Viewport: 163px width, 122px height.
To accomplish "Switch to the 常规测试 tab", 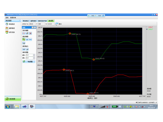I will 26,21.
